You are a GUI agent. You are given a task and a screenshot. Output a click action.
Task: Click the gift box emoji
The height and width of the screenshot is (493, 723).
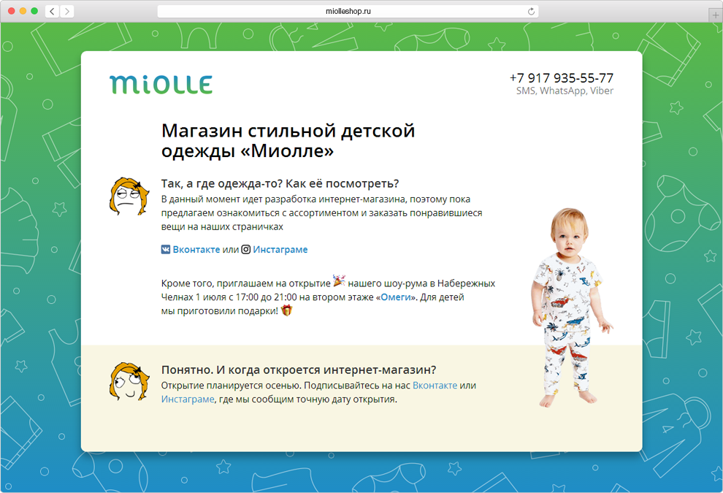point(286,310)
